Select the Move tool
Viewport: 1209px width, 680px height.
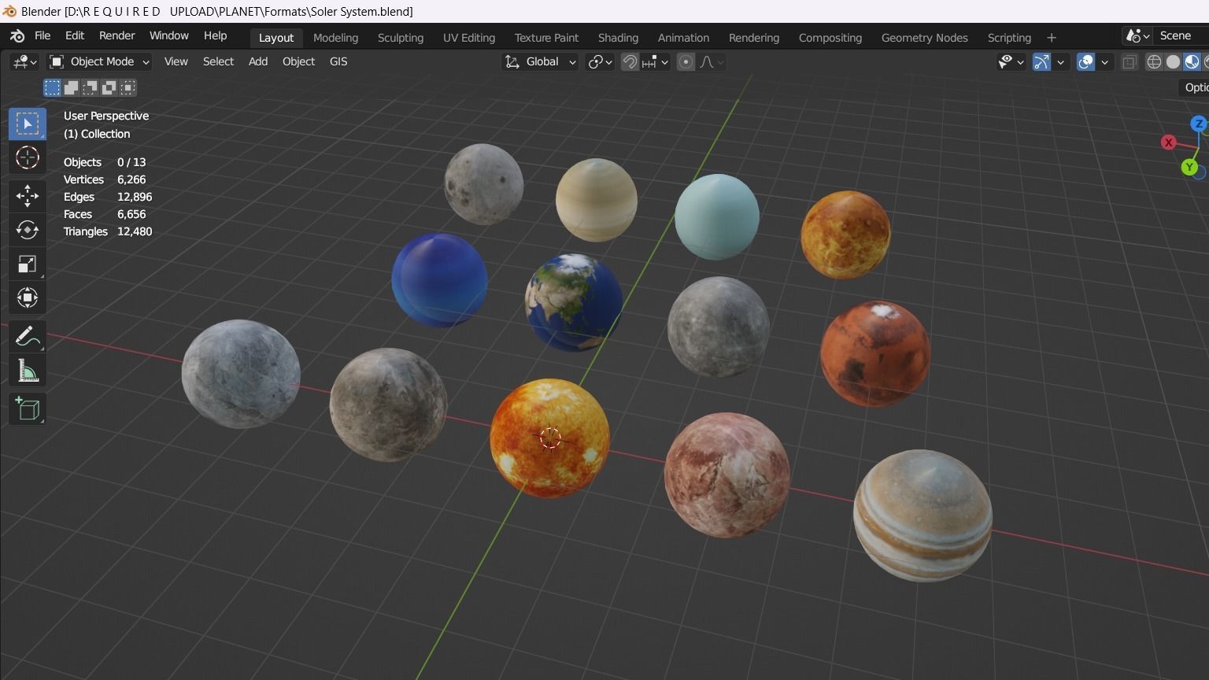pyautogui.click(x=28, y=195)
